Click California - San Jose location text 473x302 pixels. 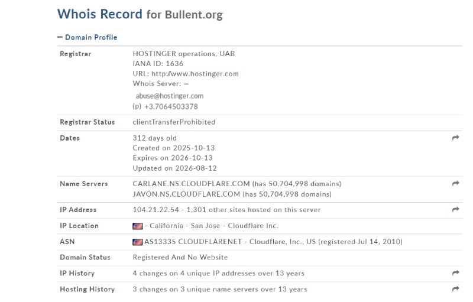pos(184,226)
